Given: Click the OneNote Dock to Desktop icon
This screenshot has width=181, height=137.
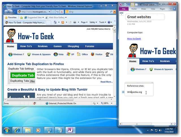Looking at the screenshot, I should click(x=133, y=5).
